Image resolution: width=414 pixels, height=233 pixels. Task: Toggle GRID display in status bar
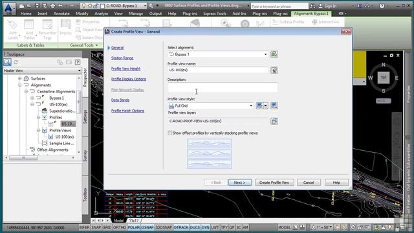(107, 227)
